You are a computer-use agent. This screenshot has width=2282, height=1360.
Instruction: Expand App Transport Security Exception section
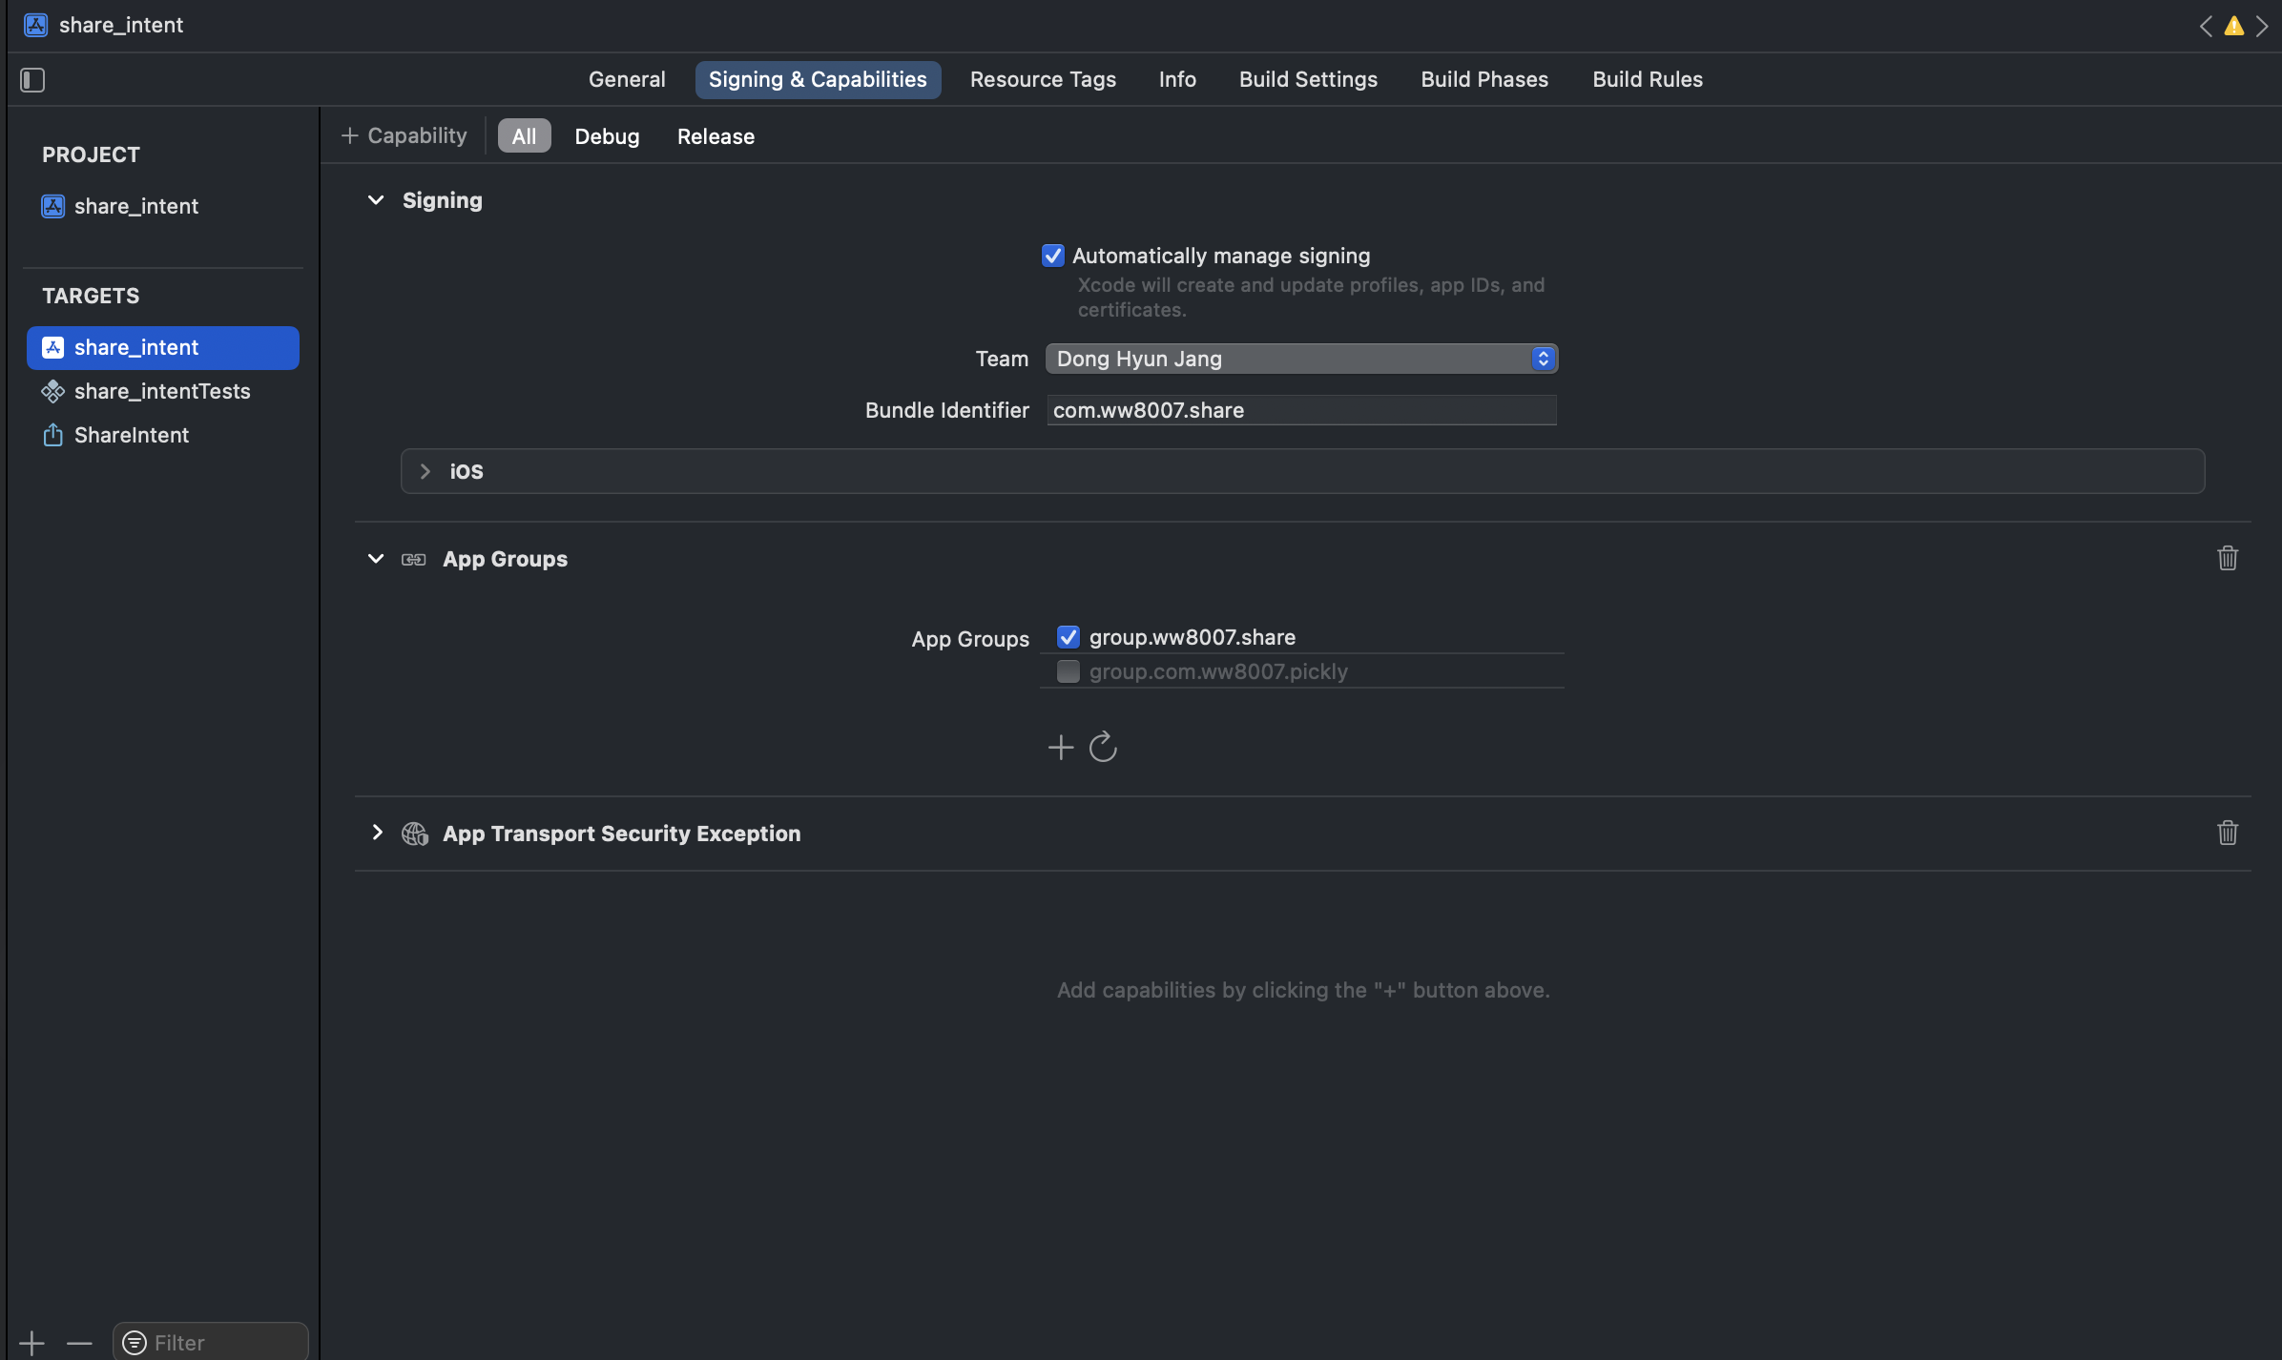pyautogui.click(x=377, y=833)
